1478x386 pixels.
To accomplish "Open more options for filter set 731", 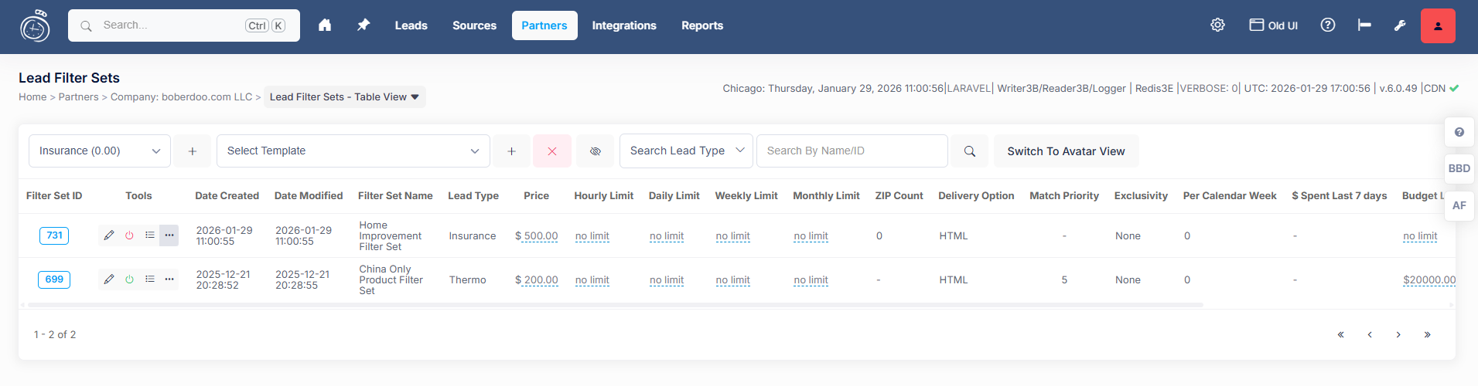I will 169,235.
